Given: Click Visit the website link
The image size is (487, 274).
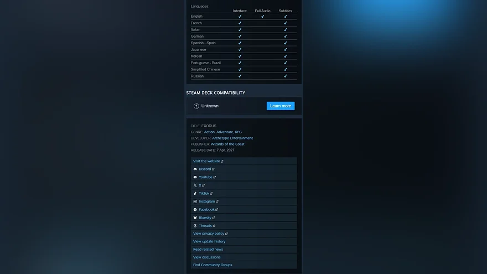Looking at the screenshot, I should (x=206, y=161).
